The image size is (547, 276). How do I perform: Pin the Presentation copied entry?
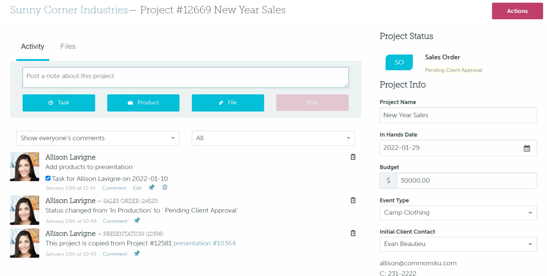click(x=137, y=253)
